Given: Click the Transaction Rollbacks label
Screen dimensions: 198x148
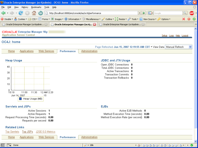Looking at the screenshot, I should (x=116, y=78).
